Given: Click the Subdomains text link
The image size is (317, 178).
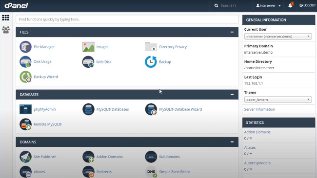Looking at the screenshot, I should point(169,157).
